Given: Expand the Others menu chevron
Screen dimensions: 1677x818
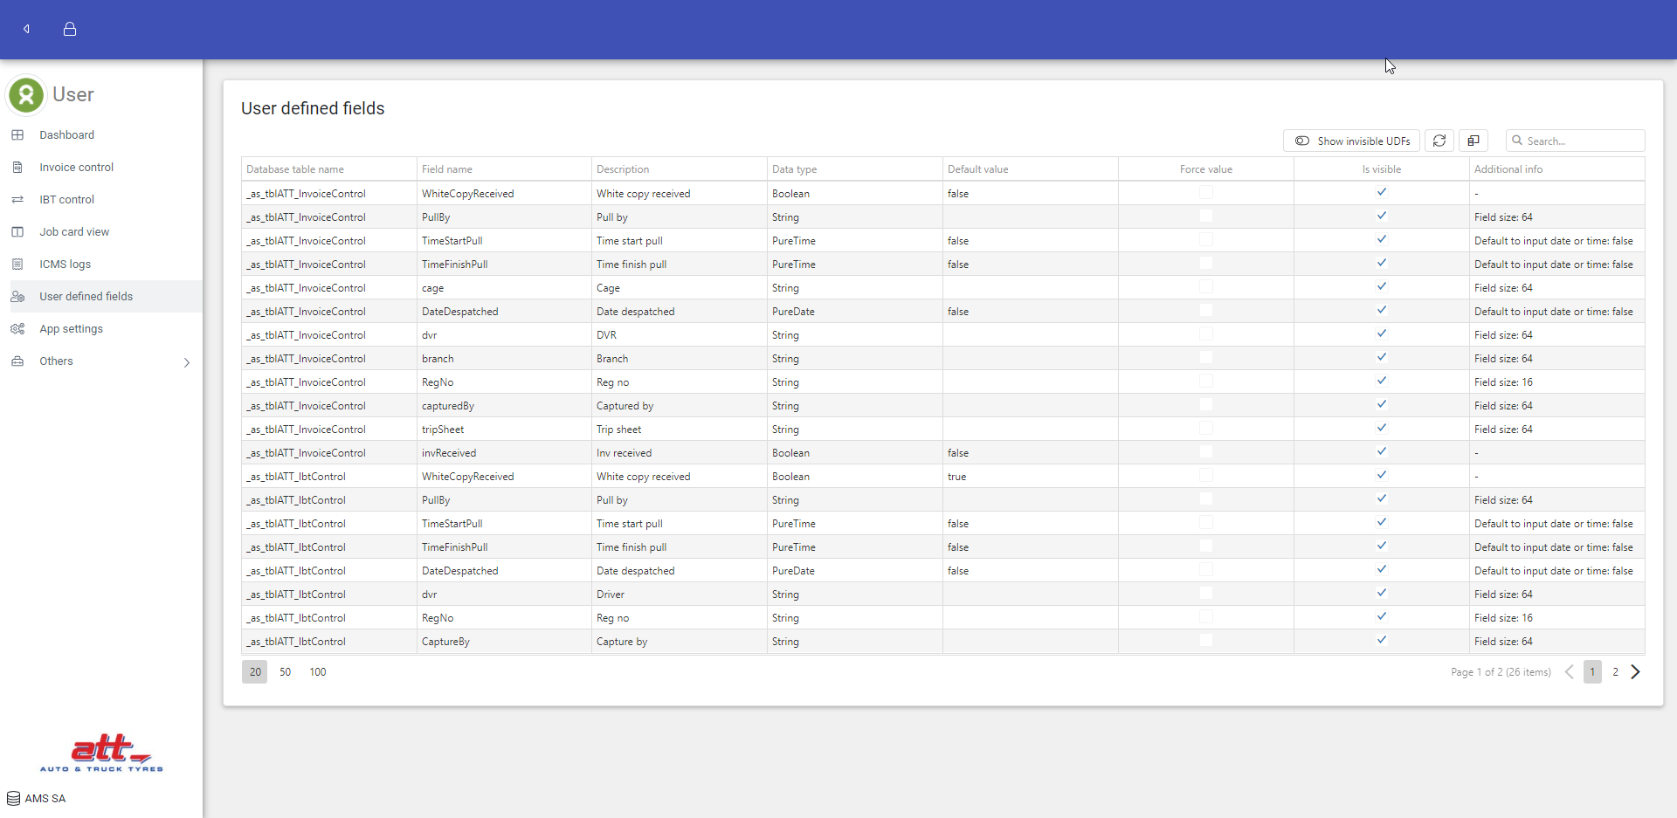Looking at the screenshot, I should pyautogui.click(x=186, y=362).
